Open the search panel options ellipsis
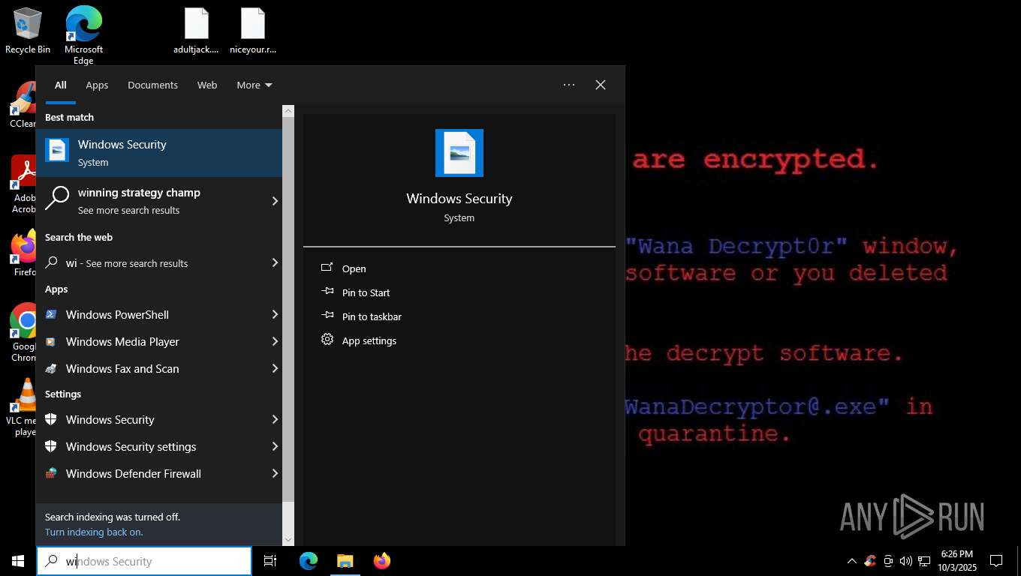The height and width of the screenshot is (576, 1021). 569,85
